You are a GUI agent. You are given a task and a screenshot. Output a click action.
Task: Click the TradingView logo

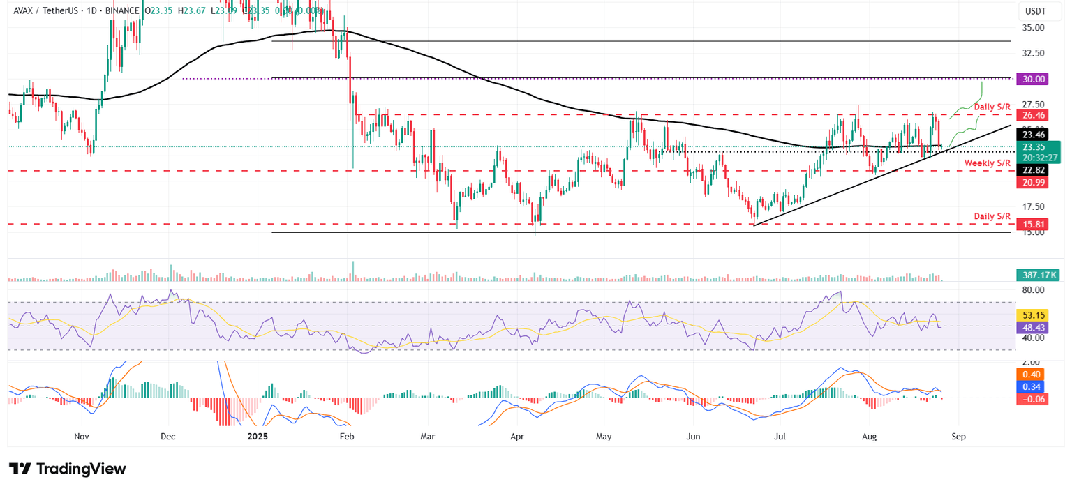(66, 469)
